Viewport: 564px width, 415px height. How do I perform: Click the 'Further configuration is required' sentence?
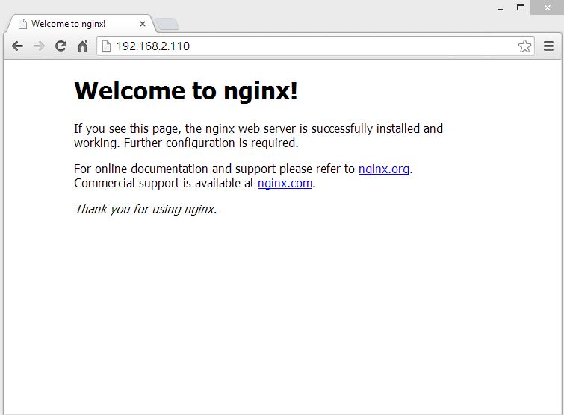[211, 143]
